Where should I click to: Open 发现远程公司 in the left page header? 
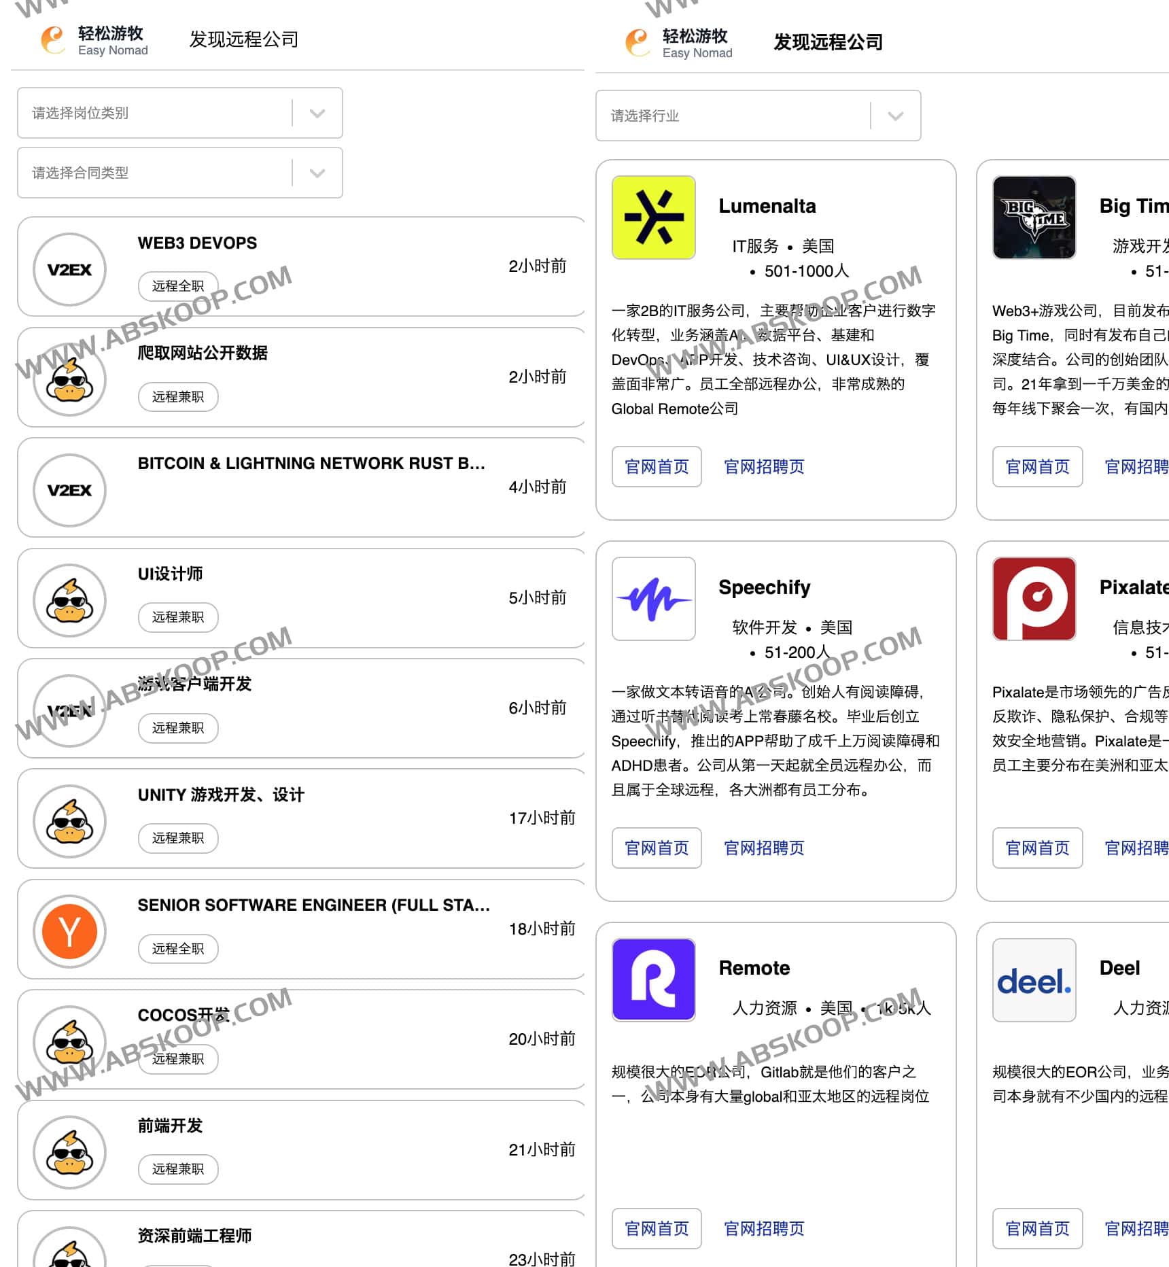pos(244,39)
